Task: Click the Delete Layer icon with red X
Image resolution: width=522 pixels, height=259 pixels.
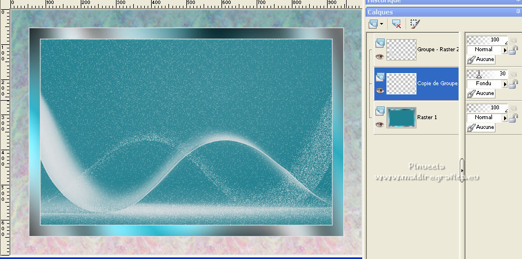Action: [396, 24]
